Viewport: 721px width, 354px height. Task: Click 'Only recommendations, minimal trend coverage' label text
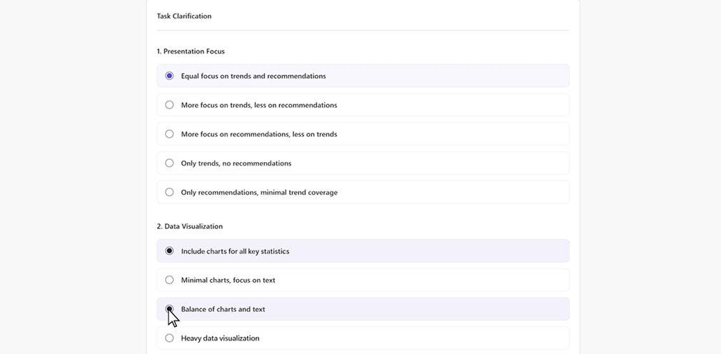click(x=259, y=193)
